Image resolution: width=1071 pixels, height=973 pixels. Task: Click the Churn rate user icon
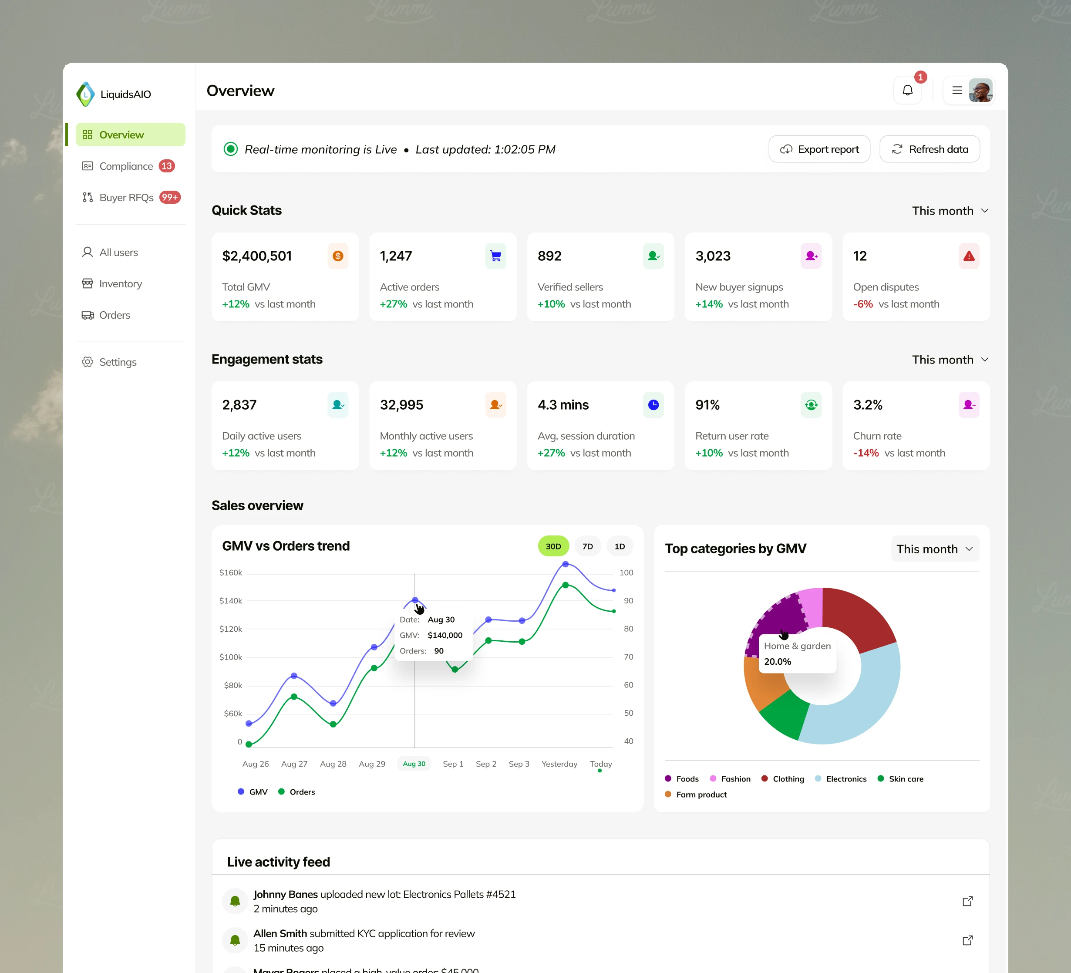(969, 405)
